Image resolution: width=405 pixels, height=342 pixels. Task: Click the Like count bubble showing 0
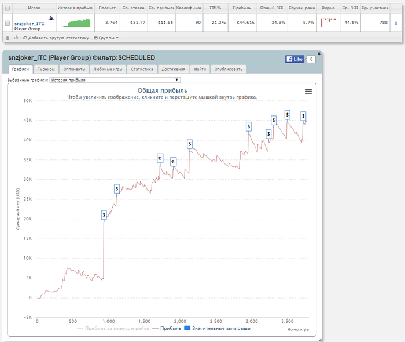pos(311,59)
